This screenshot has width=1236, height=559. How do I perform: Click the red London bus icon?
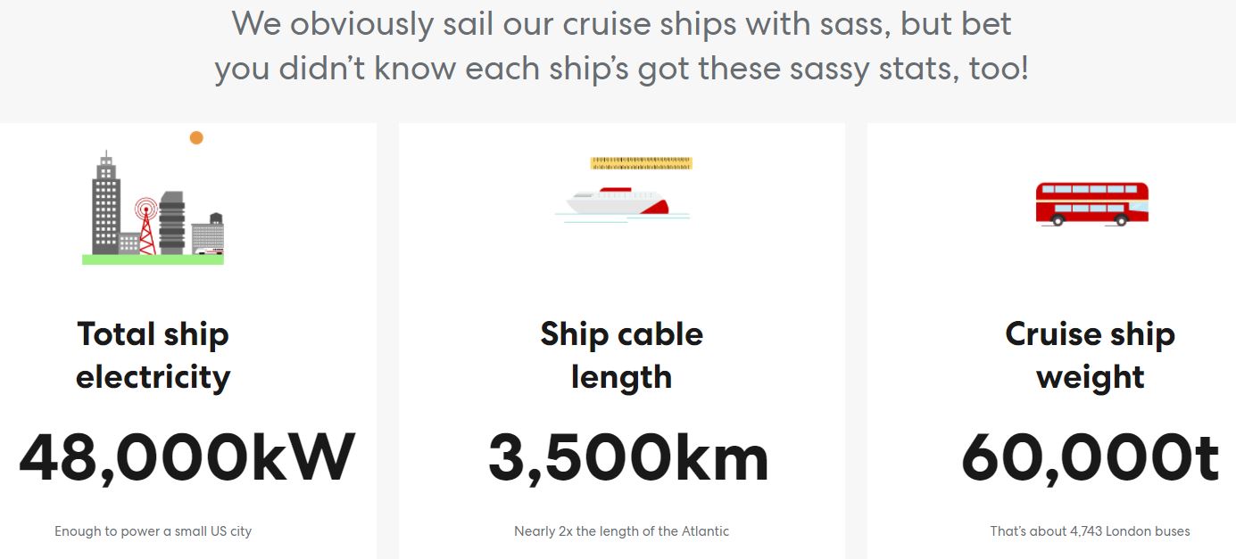click(x=1091, y=203)
